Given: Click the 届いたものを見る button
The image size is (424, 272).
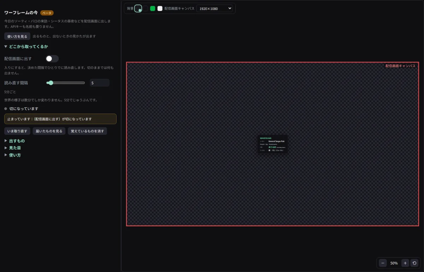Looking at the screenshot, I should click(49, 131).
